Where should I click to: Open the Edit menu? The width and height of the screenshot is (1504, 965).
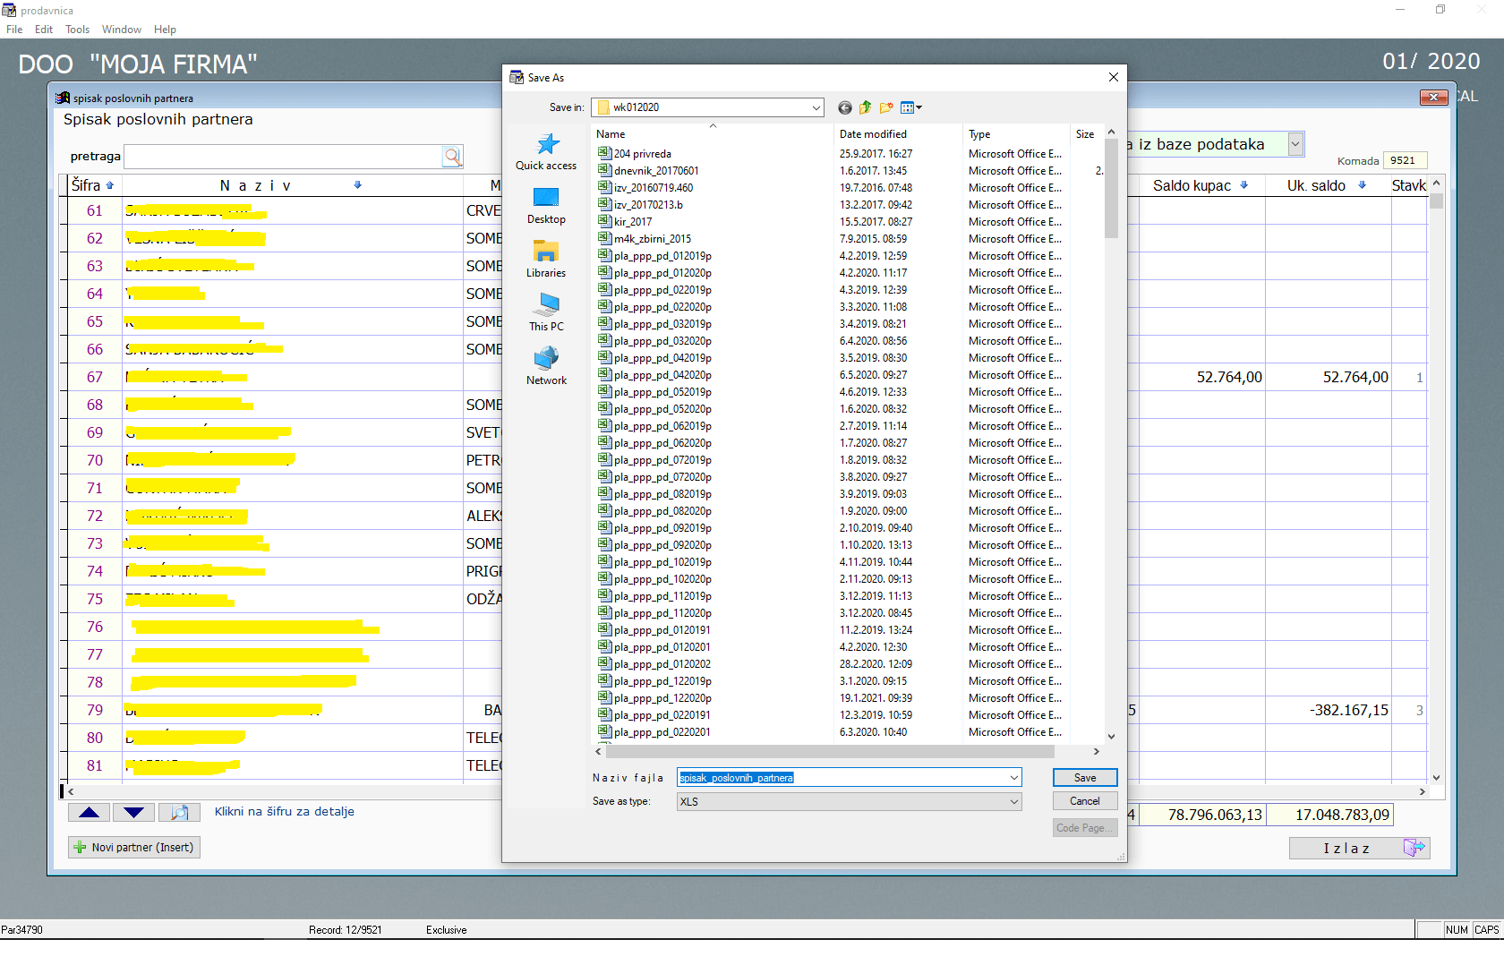coord(44,30)
